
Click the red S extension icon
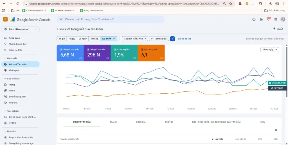point(240,3)
